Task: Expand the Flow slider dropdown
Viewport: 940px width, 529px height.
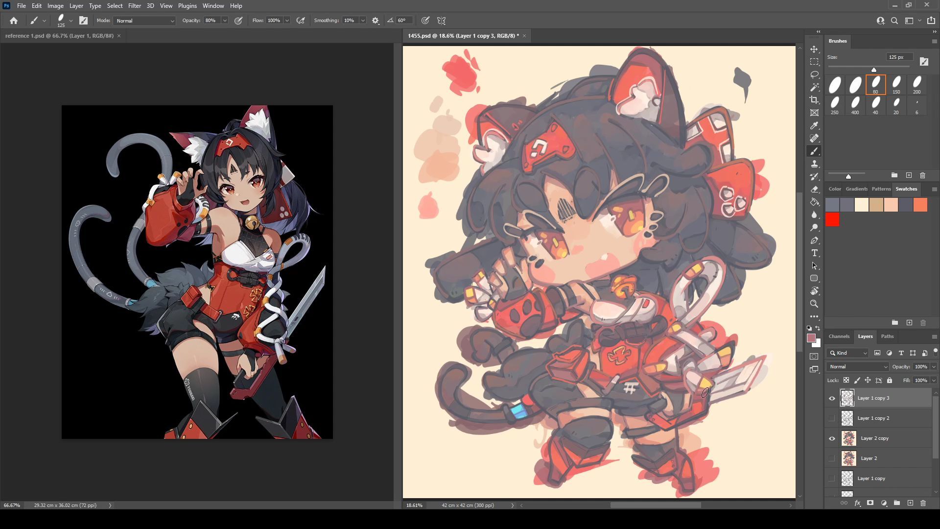Action: [x=287, y=21]
